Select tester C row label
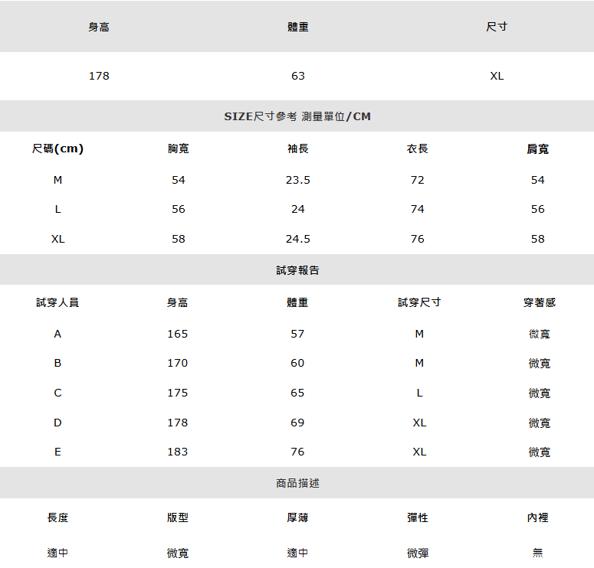Viewport: 594px width, 568px height. pos(57,393)
